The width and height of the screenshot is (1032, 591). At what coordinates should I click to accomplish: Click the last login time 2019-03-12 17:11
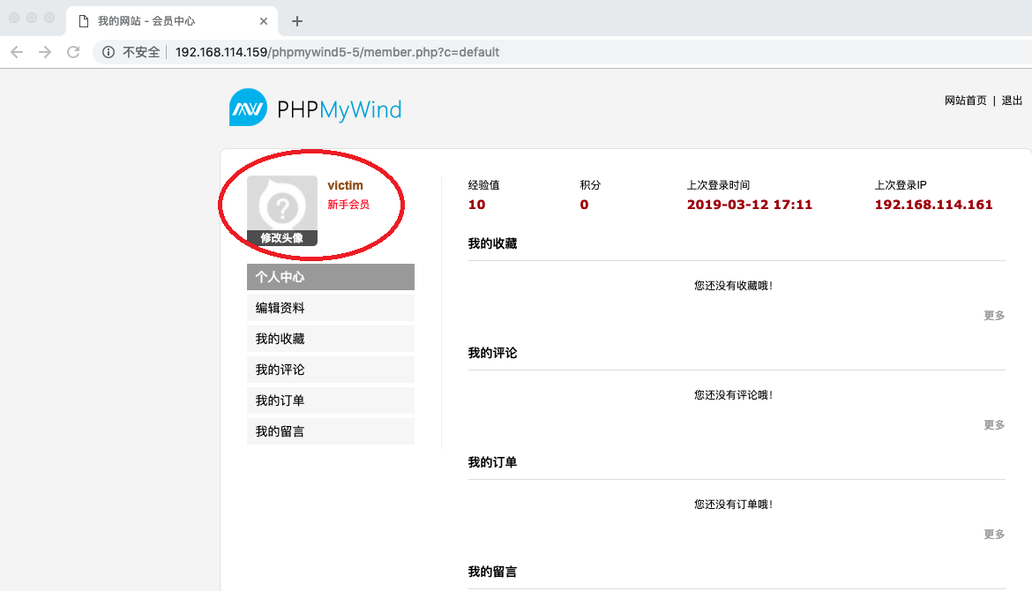click(750, 205)
